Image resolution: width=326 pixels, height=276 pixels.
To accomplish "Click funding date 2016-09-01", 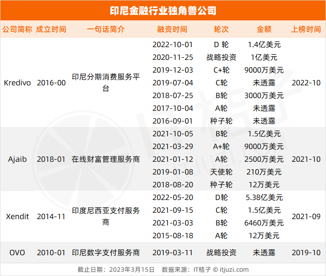I will pos(173,121).
